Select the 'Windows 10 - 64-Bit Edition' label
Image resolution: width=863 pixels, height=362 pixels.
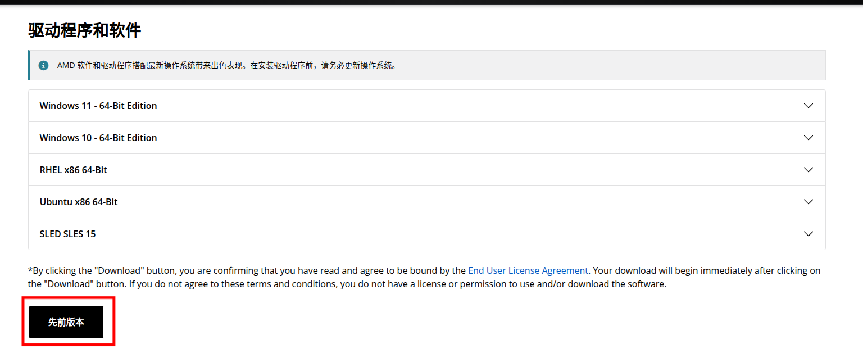[x=98, y=138]
